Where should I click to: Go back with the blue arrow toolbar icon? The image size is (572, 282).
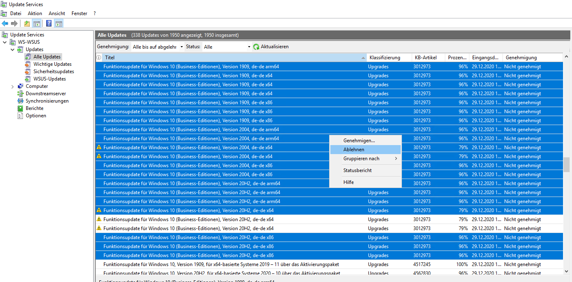pyautogui.click(x=5, y=23)
